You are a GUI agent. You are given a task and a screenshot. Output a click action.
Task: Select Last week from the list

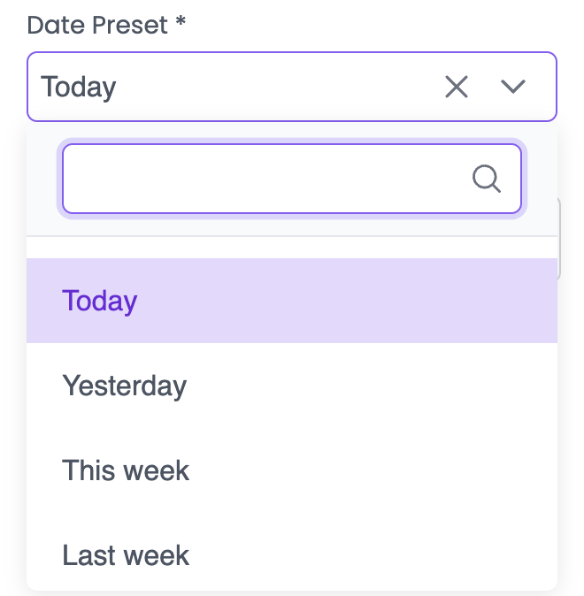(126, 555)
